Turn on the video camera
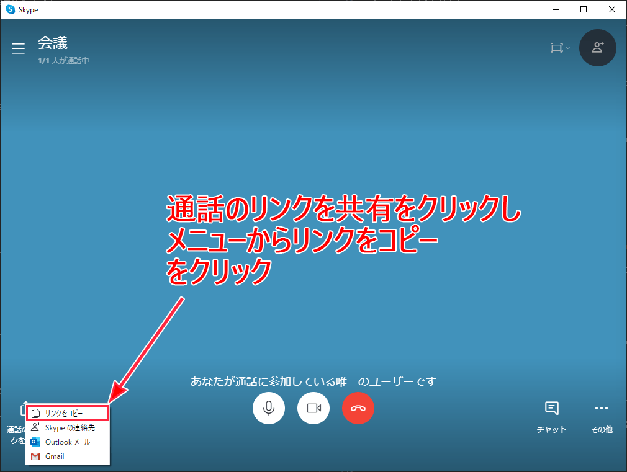 coord(313,408)
